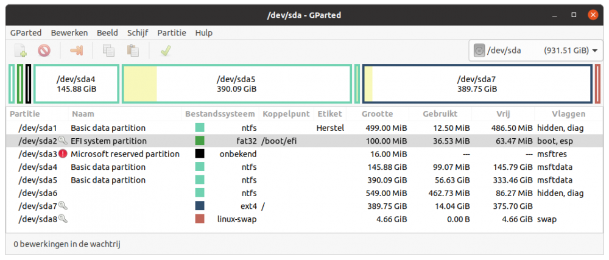The image size is (609, 260).
Task: Open the GParted menu
Action: 26,33
